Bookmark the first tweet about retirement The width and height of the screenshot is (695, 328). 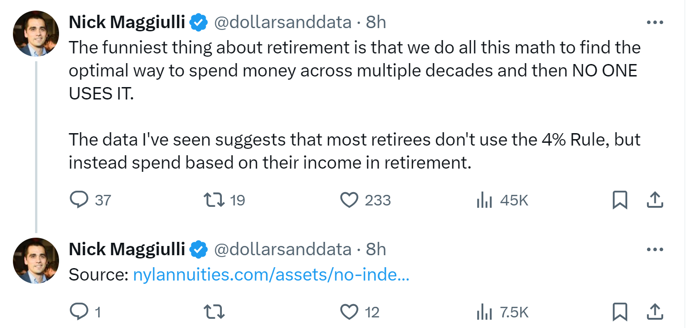click(x=619, y=200)
